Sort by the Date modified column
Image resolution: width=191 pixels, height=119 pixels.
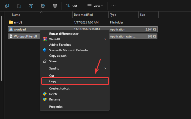coord(83,15)
